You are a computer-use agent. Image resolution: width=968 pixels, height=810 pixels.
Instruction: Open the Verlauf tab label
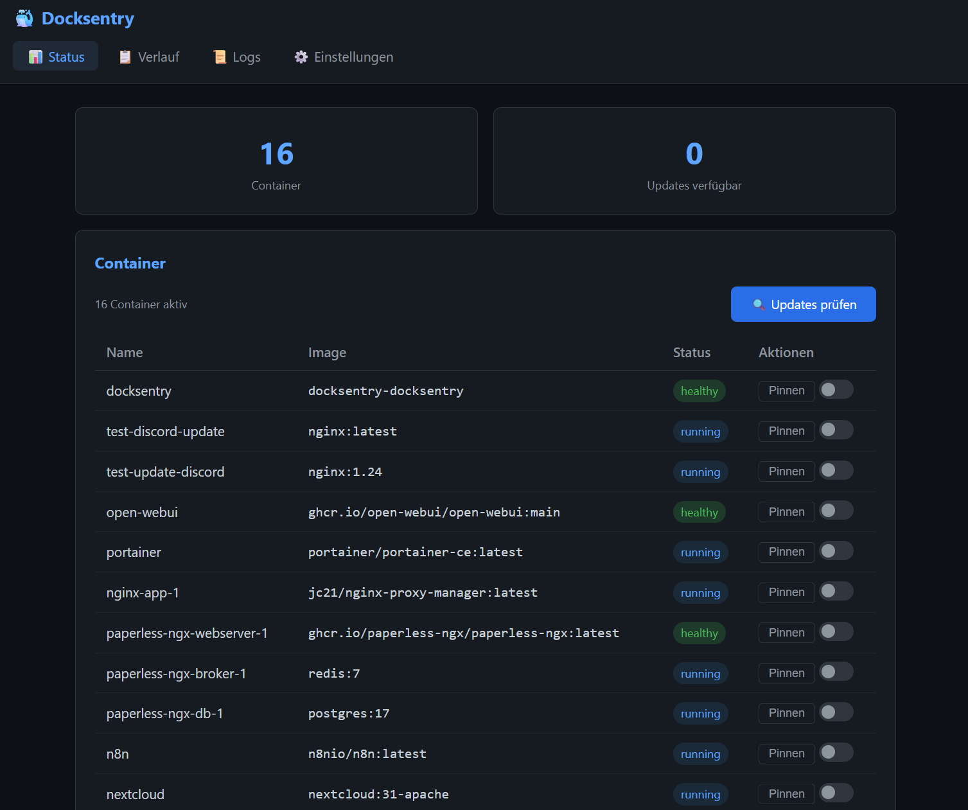click(x=159, y=57)
